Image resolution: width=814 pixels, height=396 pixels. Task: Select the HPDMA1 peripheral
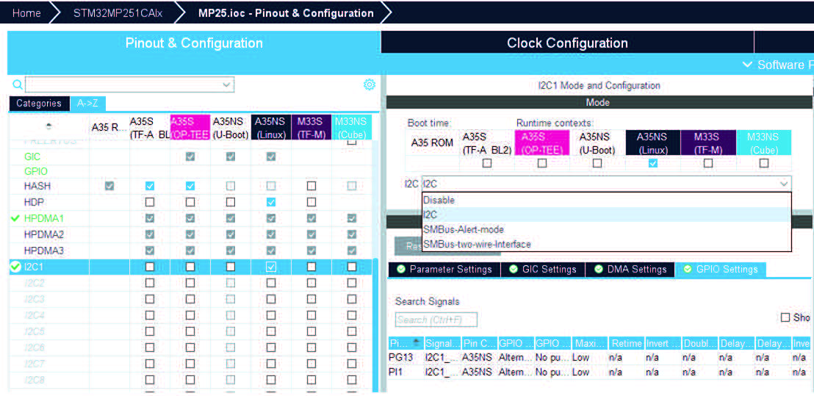pyautogui.click(x=43, y=218)
